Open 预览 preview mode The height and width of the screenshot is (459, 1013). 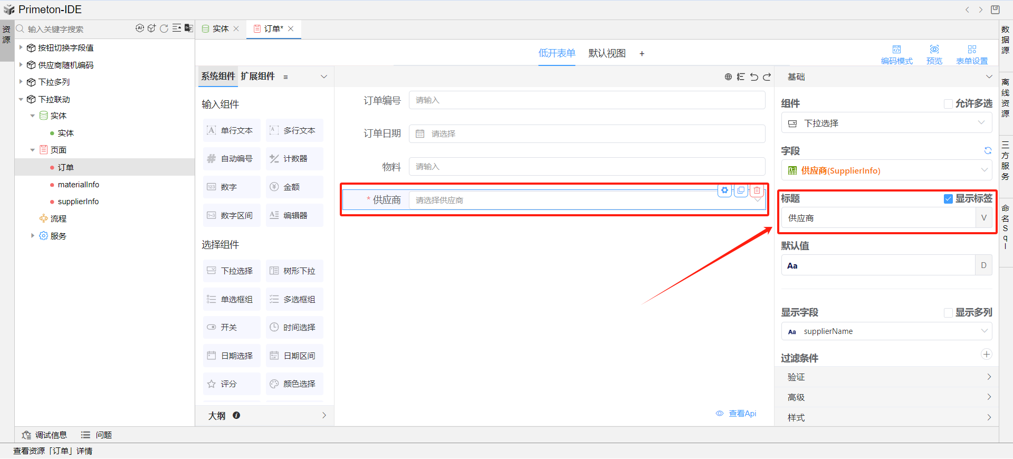coord(934,54)
